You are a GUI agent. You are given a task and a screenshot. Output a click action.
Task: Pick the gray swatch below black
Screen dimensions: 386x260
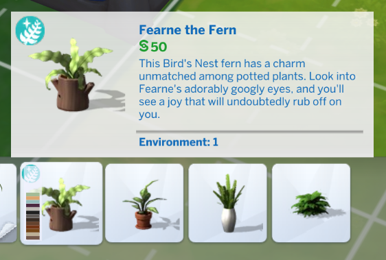point(33,216)
